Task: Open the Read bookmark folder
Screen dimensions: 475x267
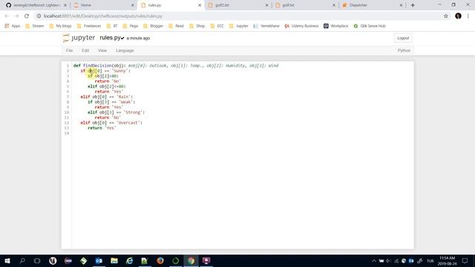Action: 176,26
